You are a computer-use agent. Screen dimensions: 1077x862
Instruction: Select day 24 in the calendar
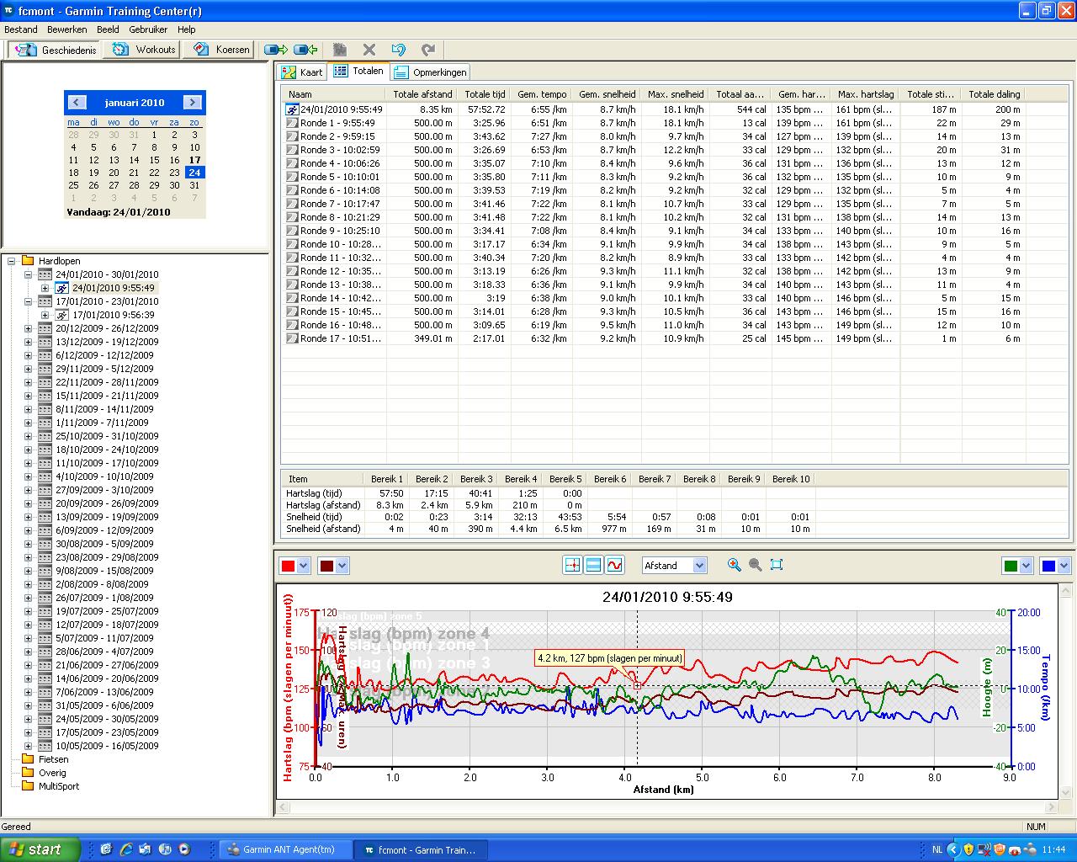pyautogui.click(x=194, y=173)
